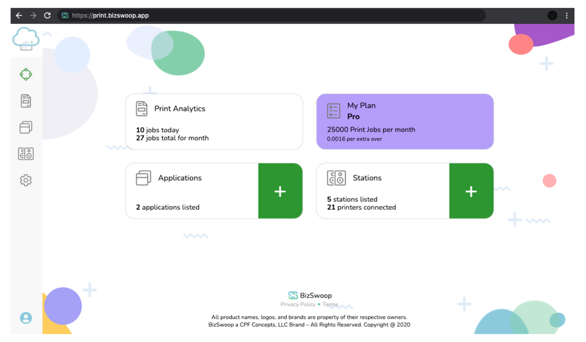
Task: Open user account avatar in sidebar
Action: [x=26, y=318]
